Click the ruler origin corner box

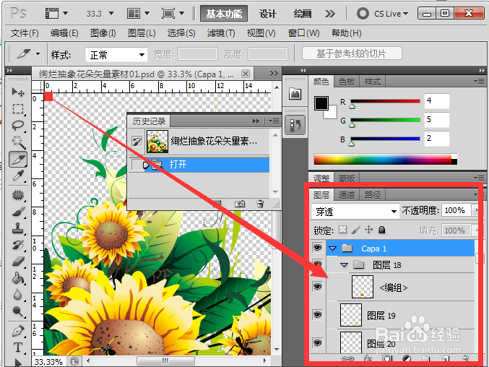37,87
